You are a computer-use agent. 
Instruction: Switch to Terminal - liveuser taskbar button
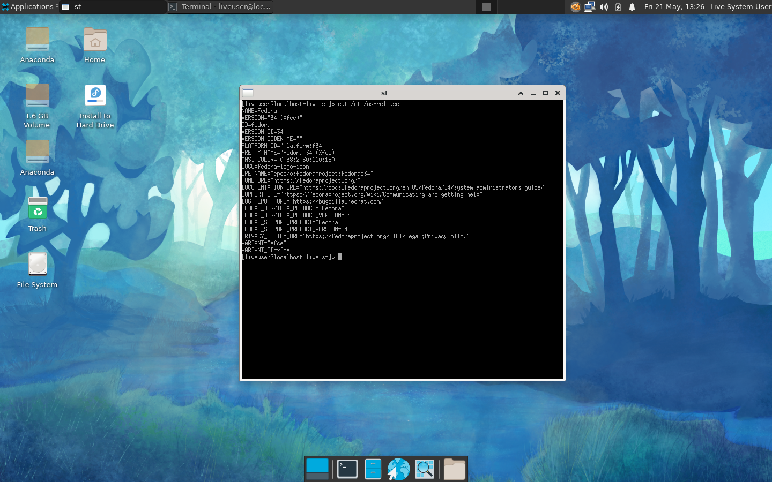[x=220, y=7]
